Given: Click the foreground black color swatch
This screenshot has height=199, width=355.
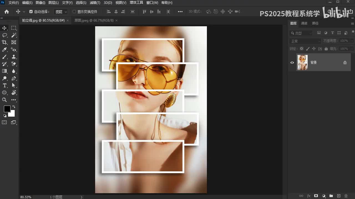Looking at the screenshot, I should 7,109.
